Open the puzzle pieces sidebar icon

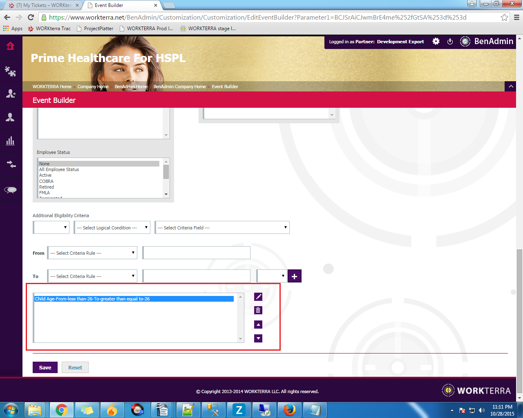pyautogui.click(x=11, y=71)
